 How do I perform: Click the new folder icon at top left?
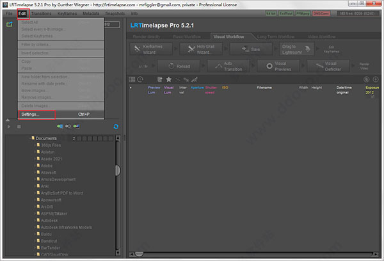(10, 24)
